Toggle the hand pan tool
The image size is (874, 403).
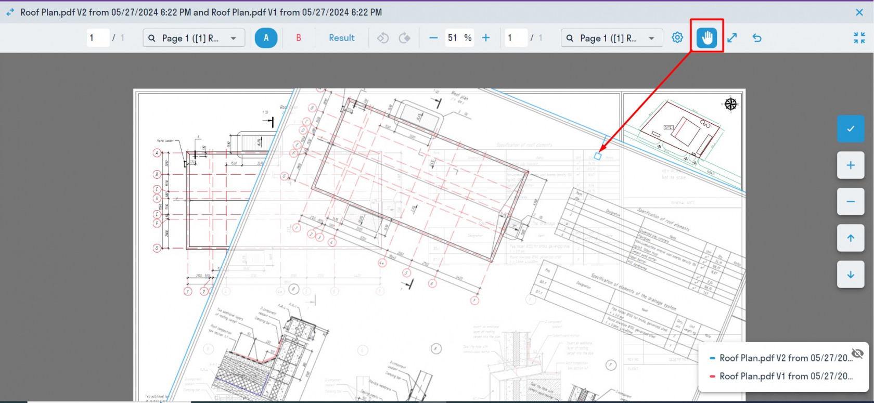click(706, 37)
